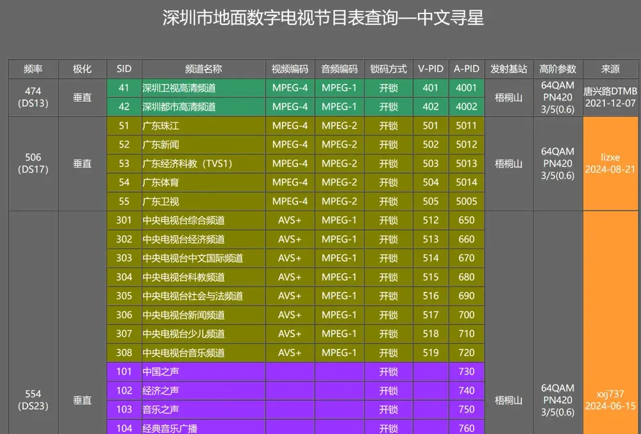Click the page title 深圳市地面数字电视节目表查询
The image size is (641, 434).
[323, 18]
